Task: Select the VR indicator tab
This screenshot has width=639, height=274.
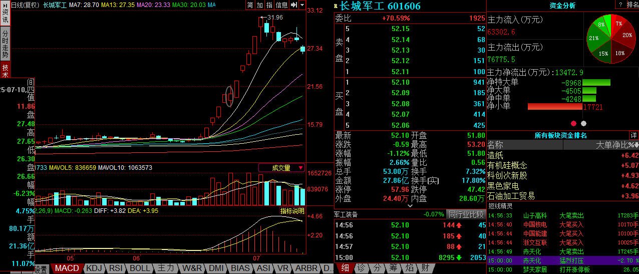Action: click(283, 268)
